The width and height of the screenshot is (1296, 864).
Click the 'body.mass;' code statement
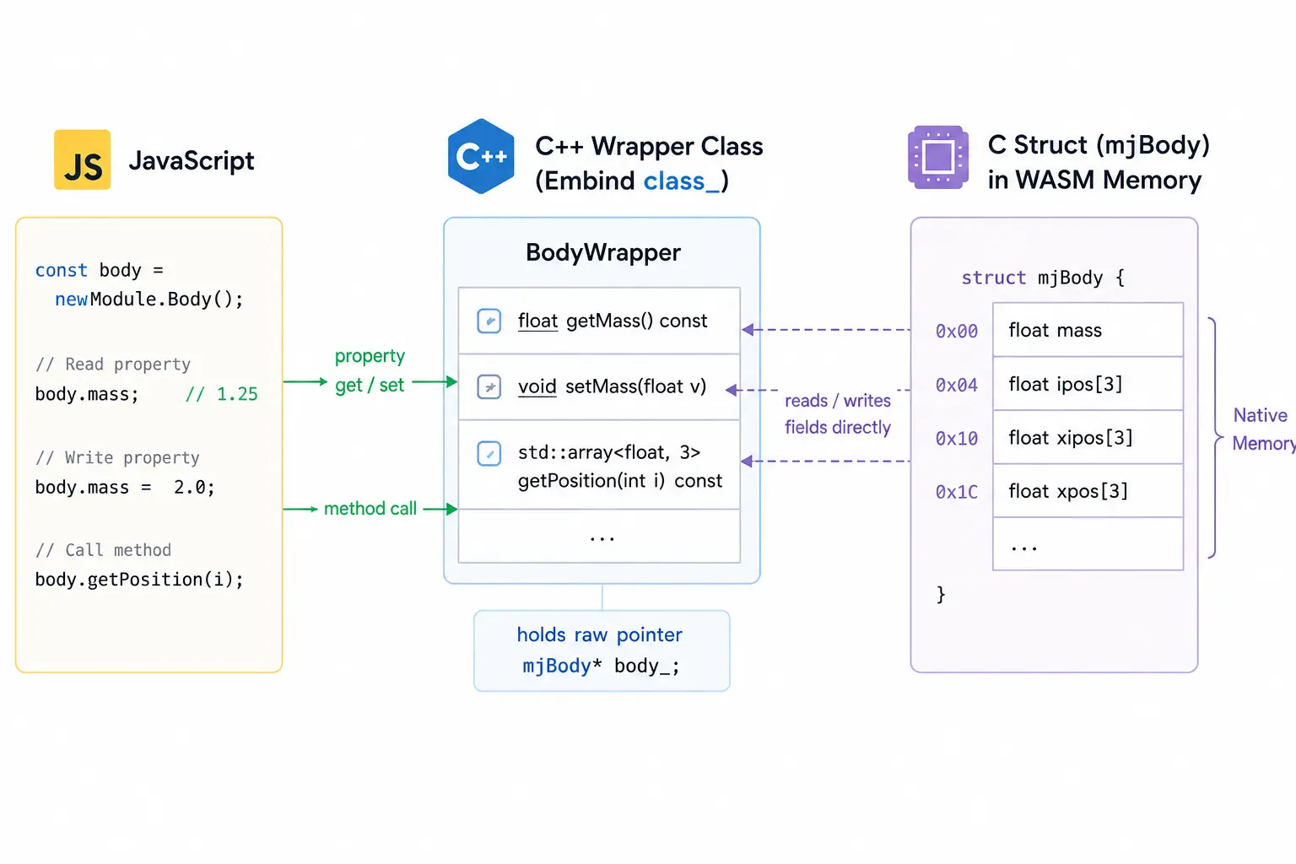coord(87,394)
